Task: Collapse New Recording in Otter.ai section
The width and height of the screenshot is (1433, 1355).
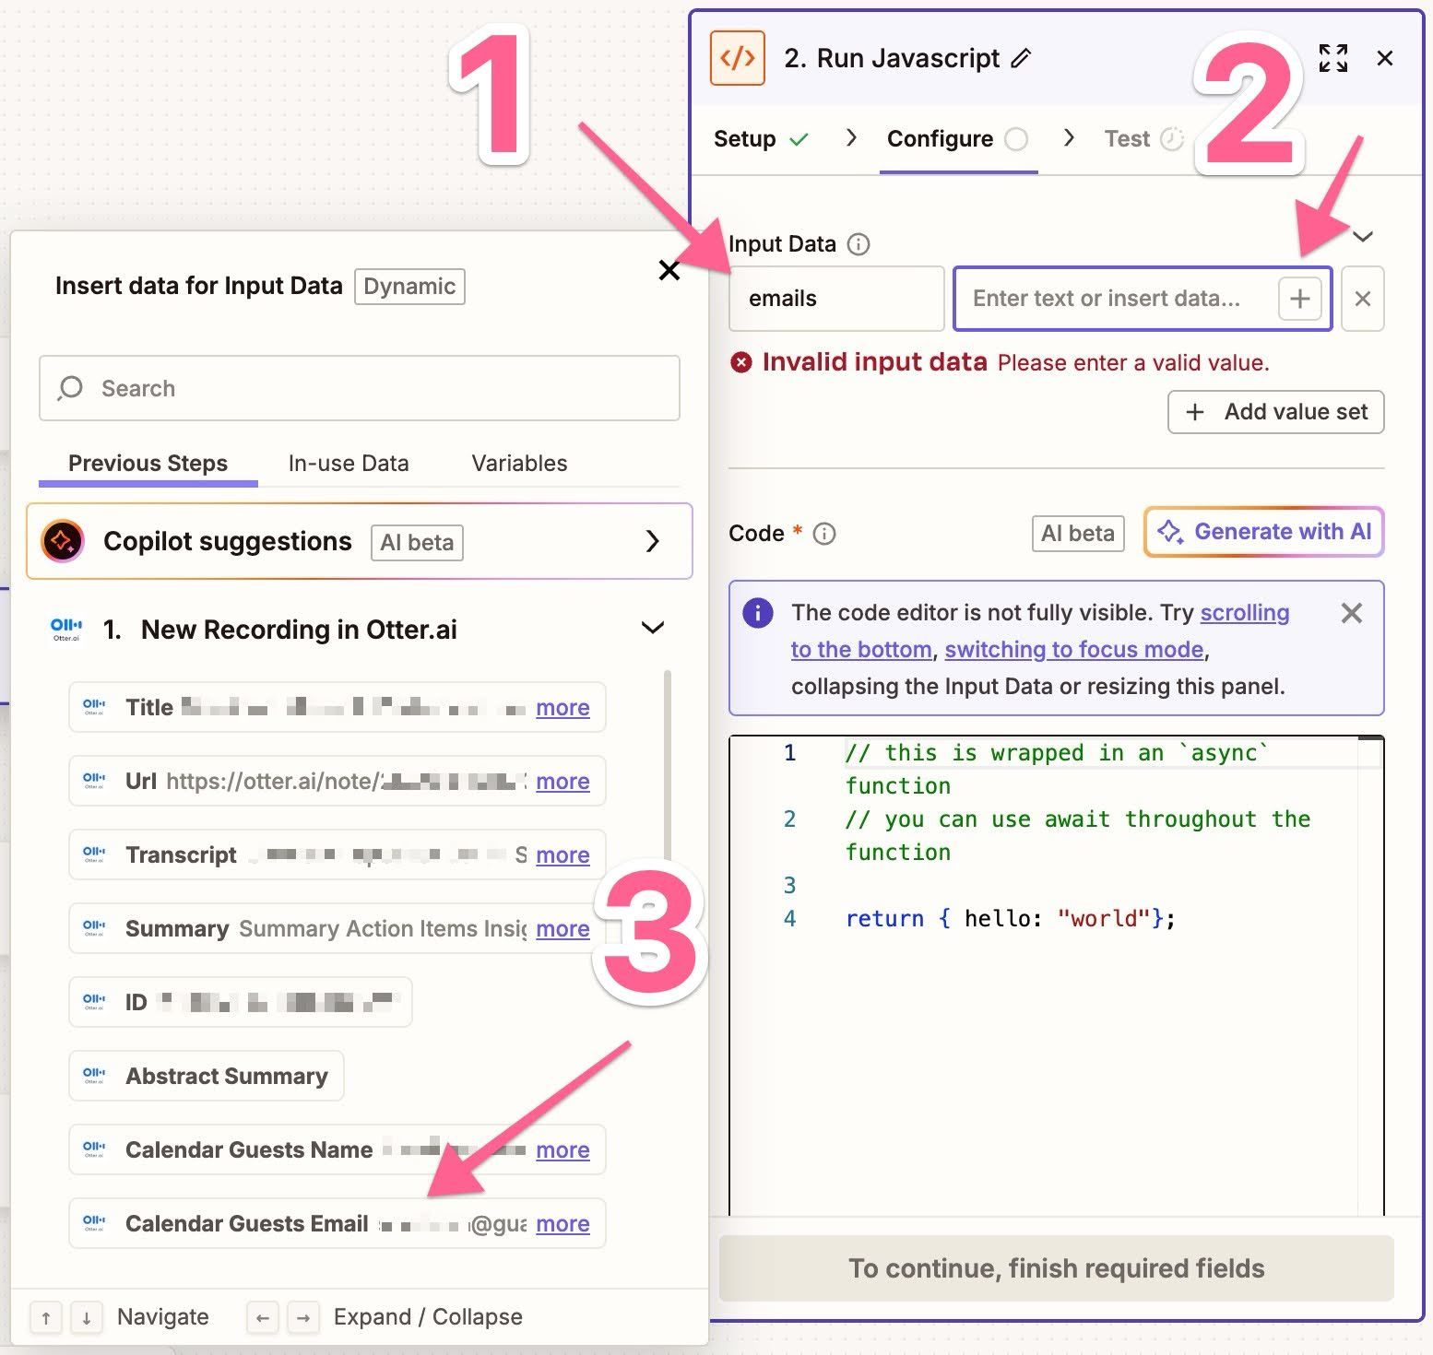Action: pyautogui.click(x=653, y=628)
